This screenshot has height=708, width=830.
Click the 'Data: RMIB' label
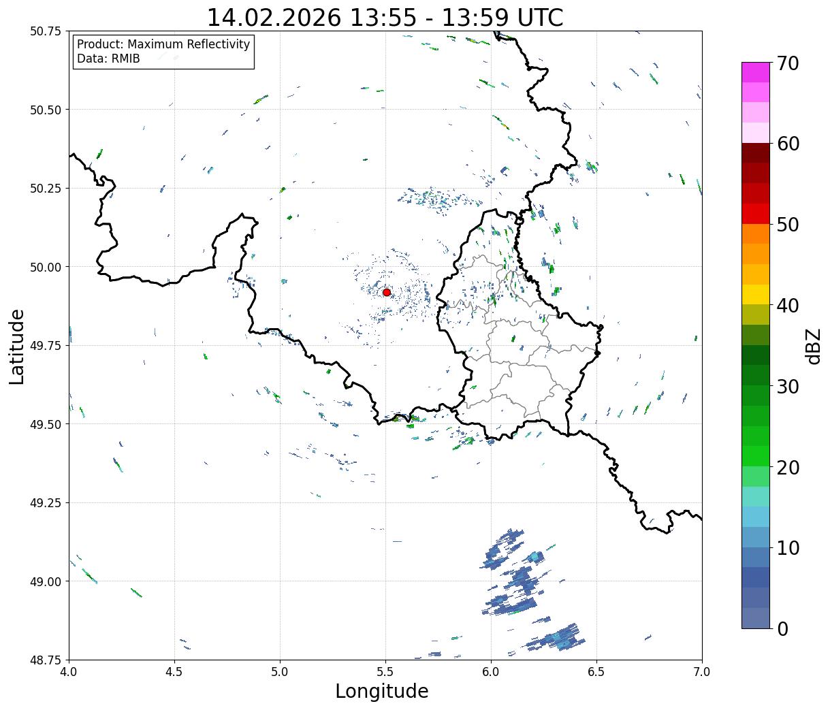tap(108, 59)
